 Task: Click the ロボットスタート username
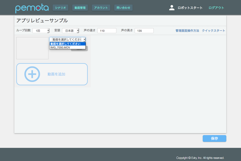coord(190,8)
